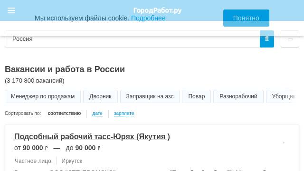Open the cookie Подробнее link
This screenshot has width=304, height=171.
(148, 18)
